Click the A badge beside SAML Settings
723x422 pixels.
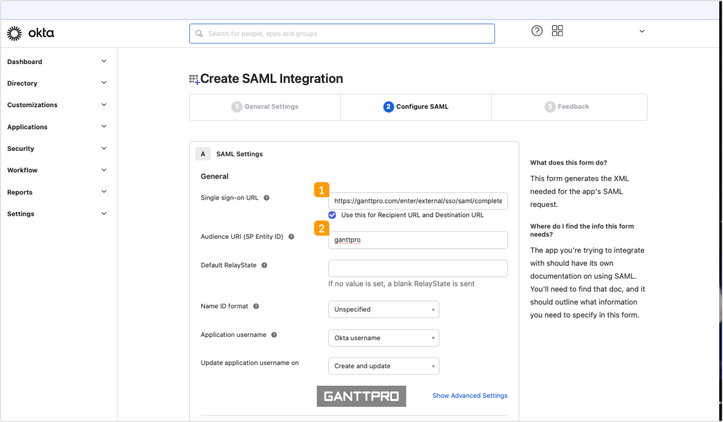[x=203, y=154]
